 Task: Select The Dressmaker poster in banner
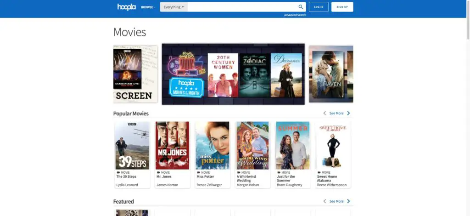[x=286, y=75]
